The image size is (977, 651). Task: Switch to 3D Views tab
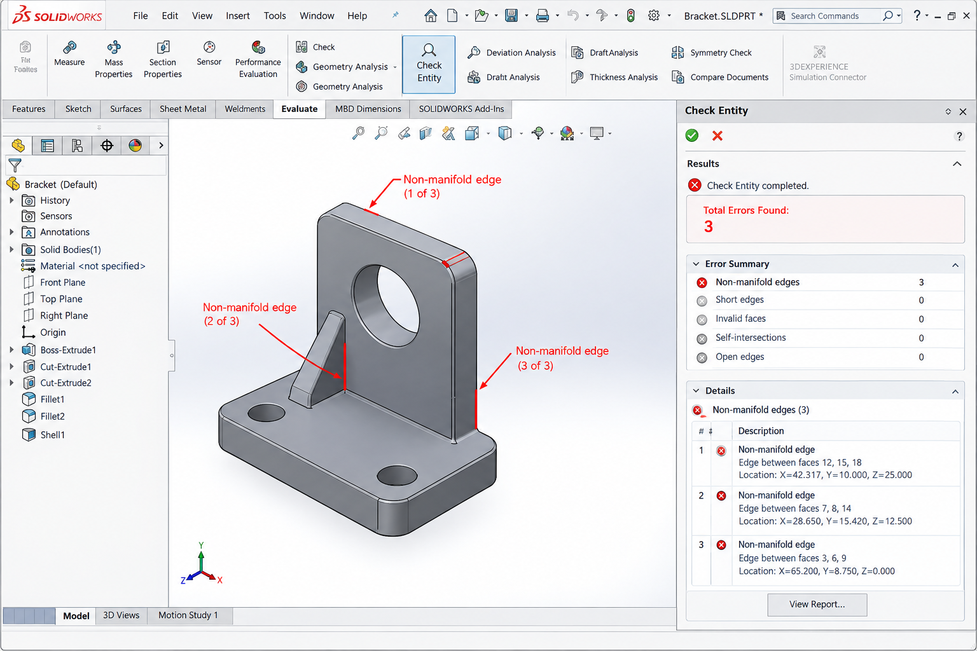tap(121, 615)
